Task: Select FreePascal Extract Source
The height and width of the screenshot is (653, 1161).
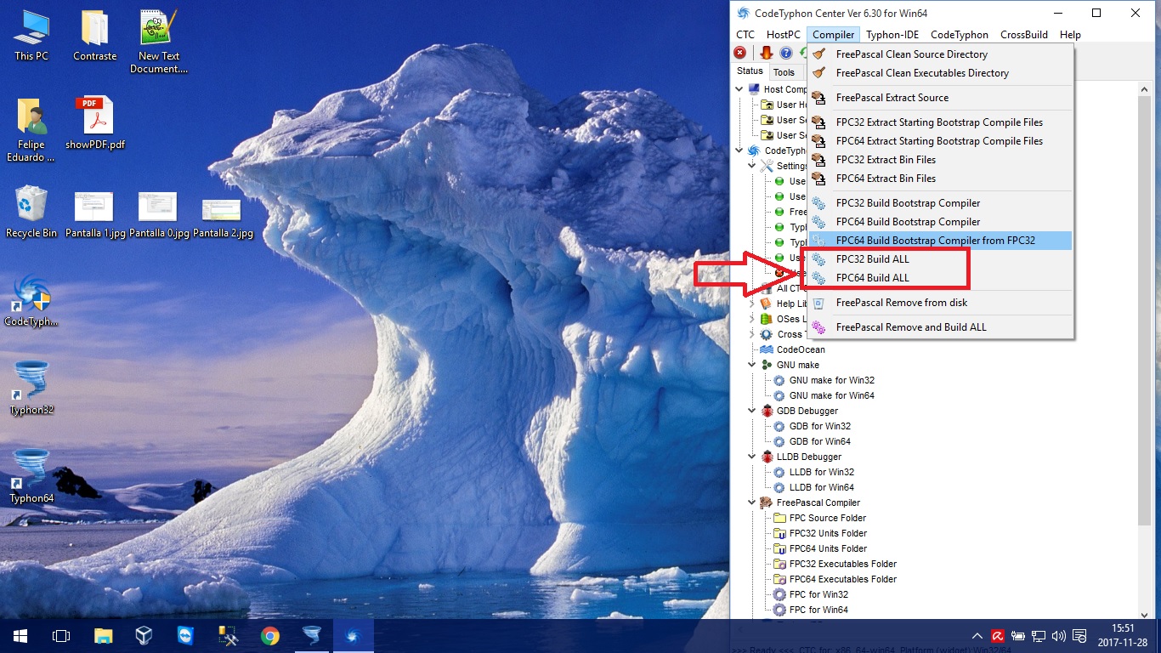Action: [x=940, y=98]
